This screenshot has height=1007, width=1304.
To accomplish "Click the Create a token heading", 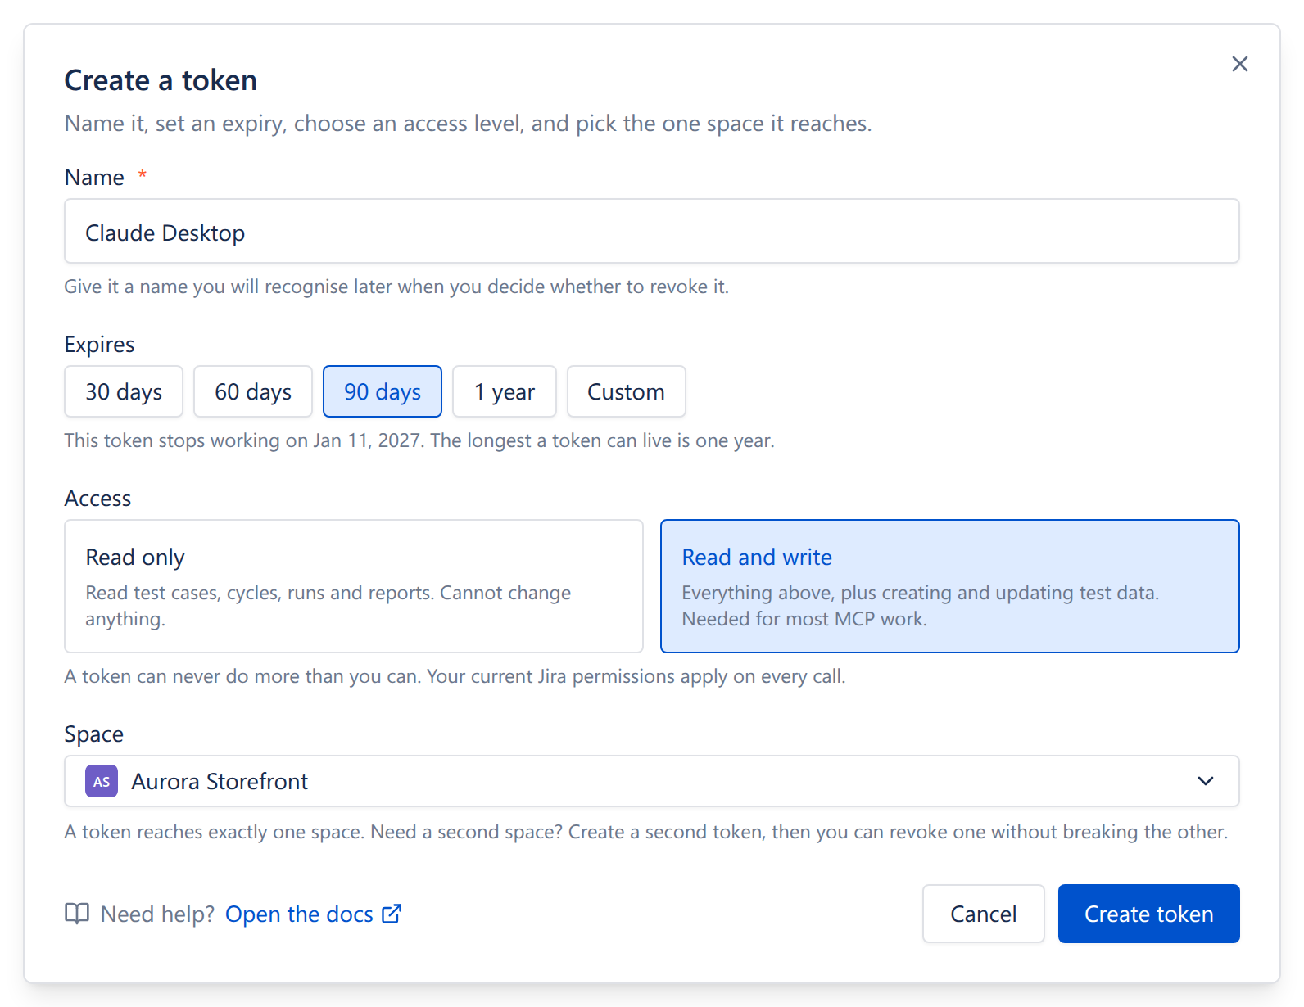I will click(161, 80).
